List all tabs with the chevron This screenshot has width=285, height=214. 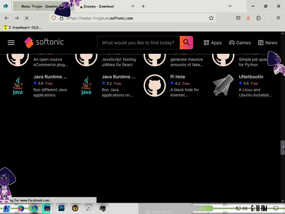tap(230, 6)
